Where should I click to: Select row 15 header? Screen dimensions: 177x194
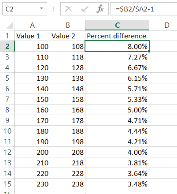pos(7,184)
